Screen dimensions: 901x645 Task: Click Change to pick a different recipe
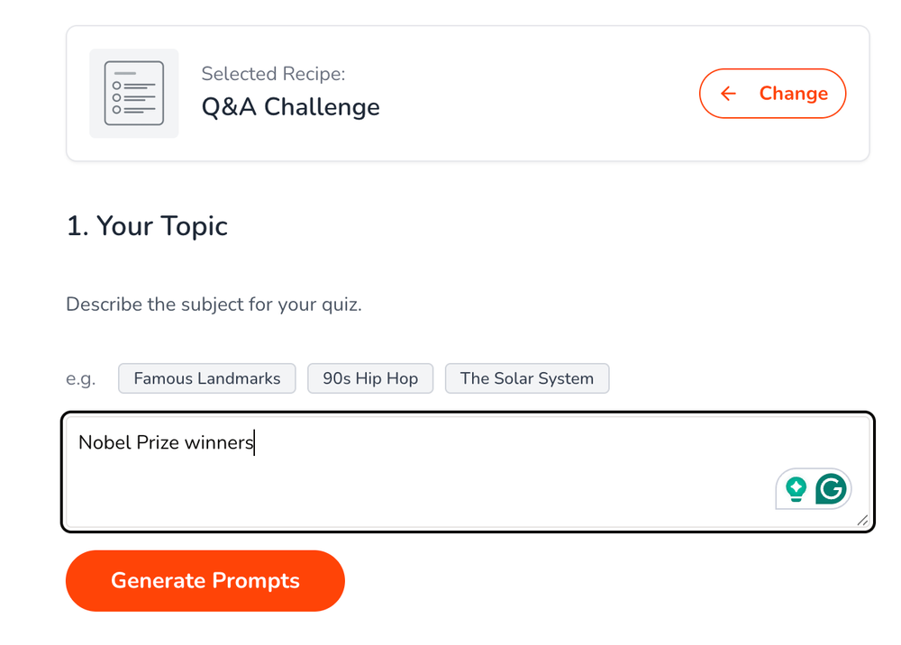[x=772, y=93]
